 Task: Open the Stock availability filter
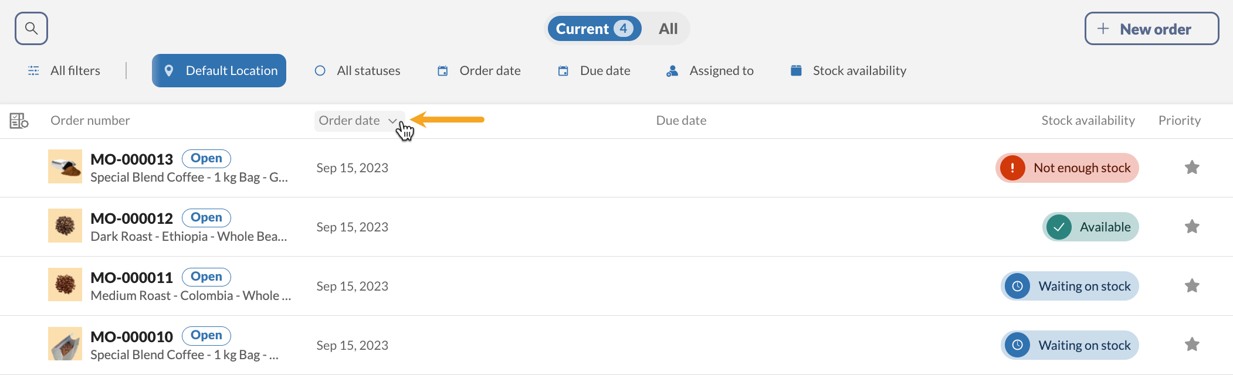point(848,71)
